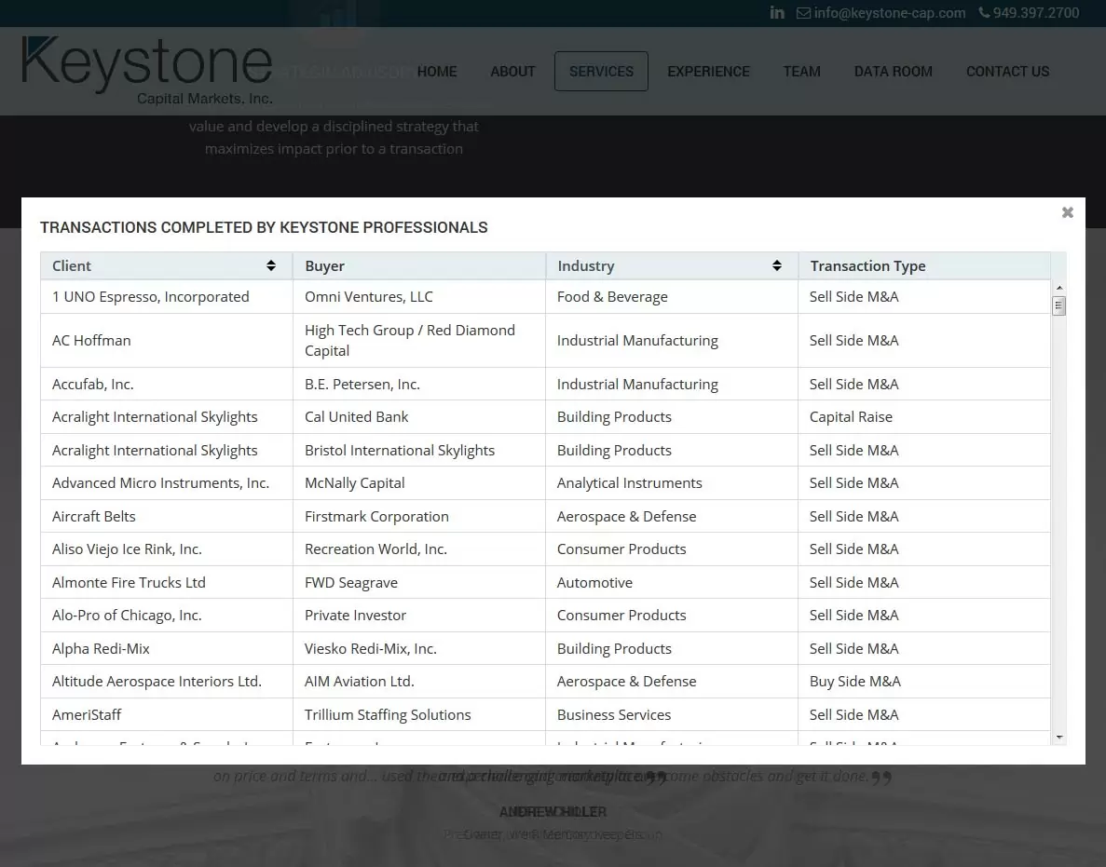Select the Almonte Fire Trucks Ltd row
The width and height of the screenshot is (1106, 867).
click(373, 582)
